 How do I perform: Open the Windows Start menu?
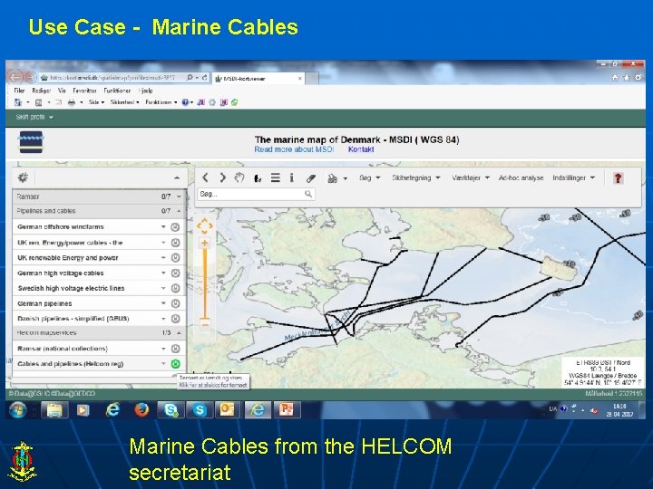coord(18,410)
